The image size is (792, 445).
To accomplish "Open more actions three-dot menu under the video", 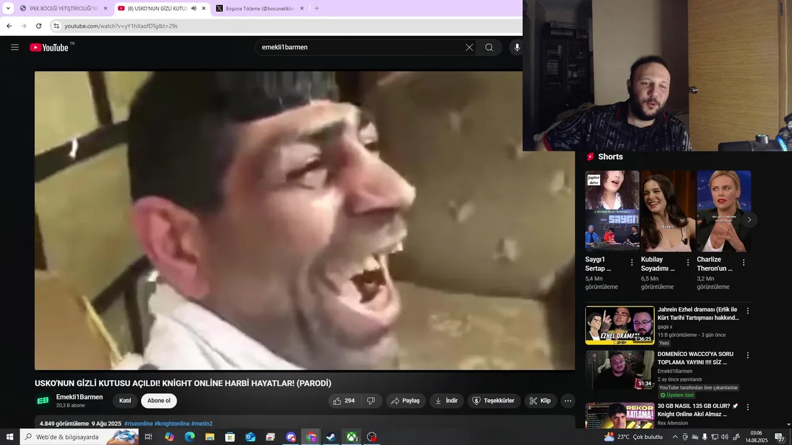I will point(568,401).
